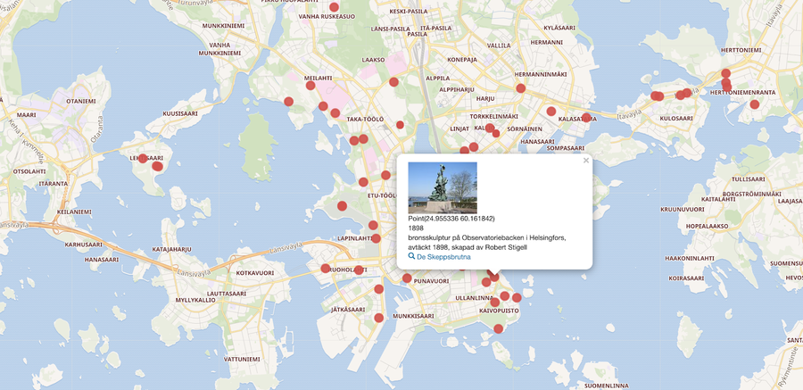
Task: Select the marker right of Kalasatama label
Action: click(586, 118)
